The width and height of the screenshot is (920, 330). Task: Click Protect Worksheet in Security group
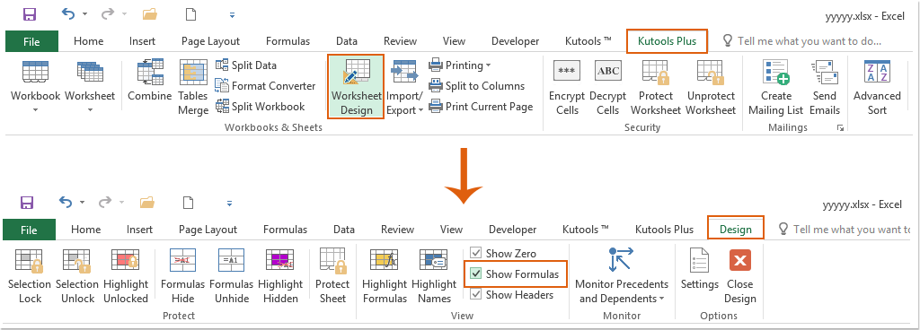point(656,88)
